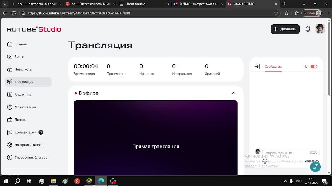Viewport: 332px width, 186px height.
Task: Open the emoji picker in chat
Action: 265,161
